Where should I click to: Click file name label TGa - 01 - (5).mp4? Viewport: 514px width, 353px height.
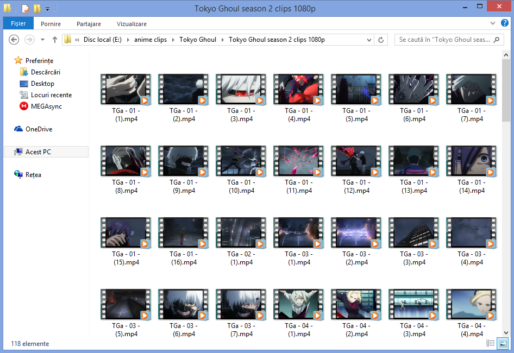pyautogui.click(x=356, y=115)
